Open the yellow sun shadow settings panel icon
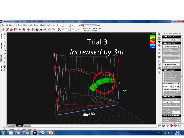Viewport: 184px width, 138px height. (x=159, y=53)
